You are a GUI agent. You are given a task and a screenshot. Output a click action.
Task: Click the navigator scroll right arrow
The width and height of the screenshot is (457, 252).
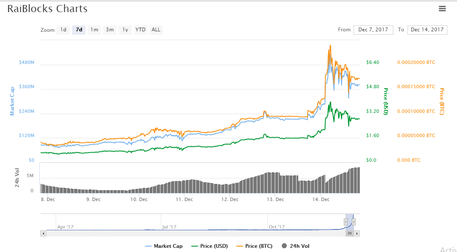[x=357, y=234]
